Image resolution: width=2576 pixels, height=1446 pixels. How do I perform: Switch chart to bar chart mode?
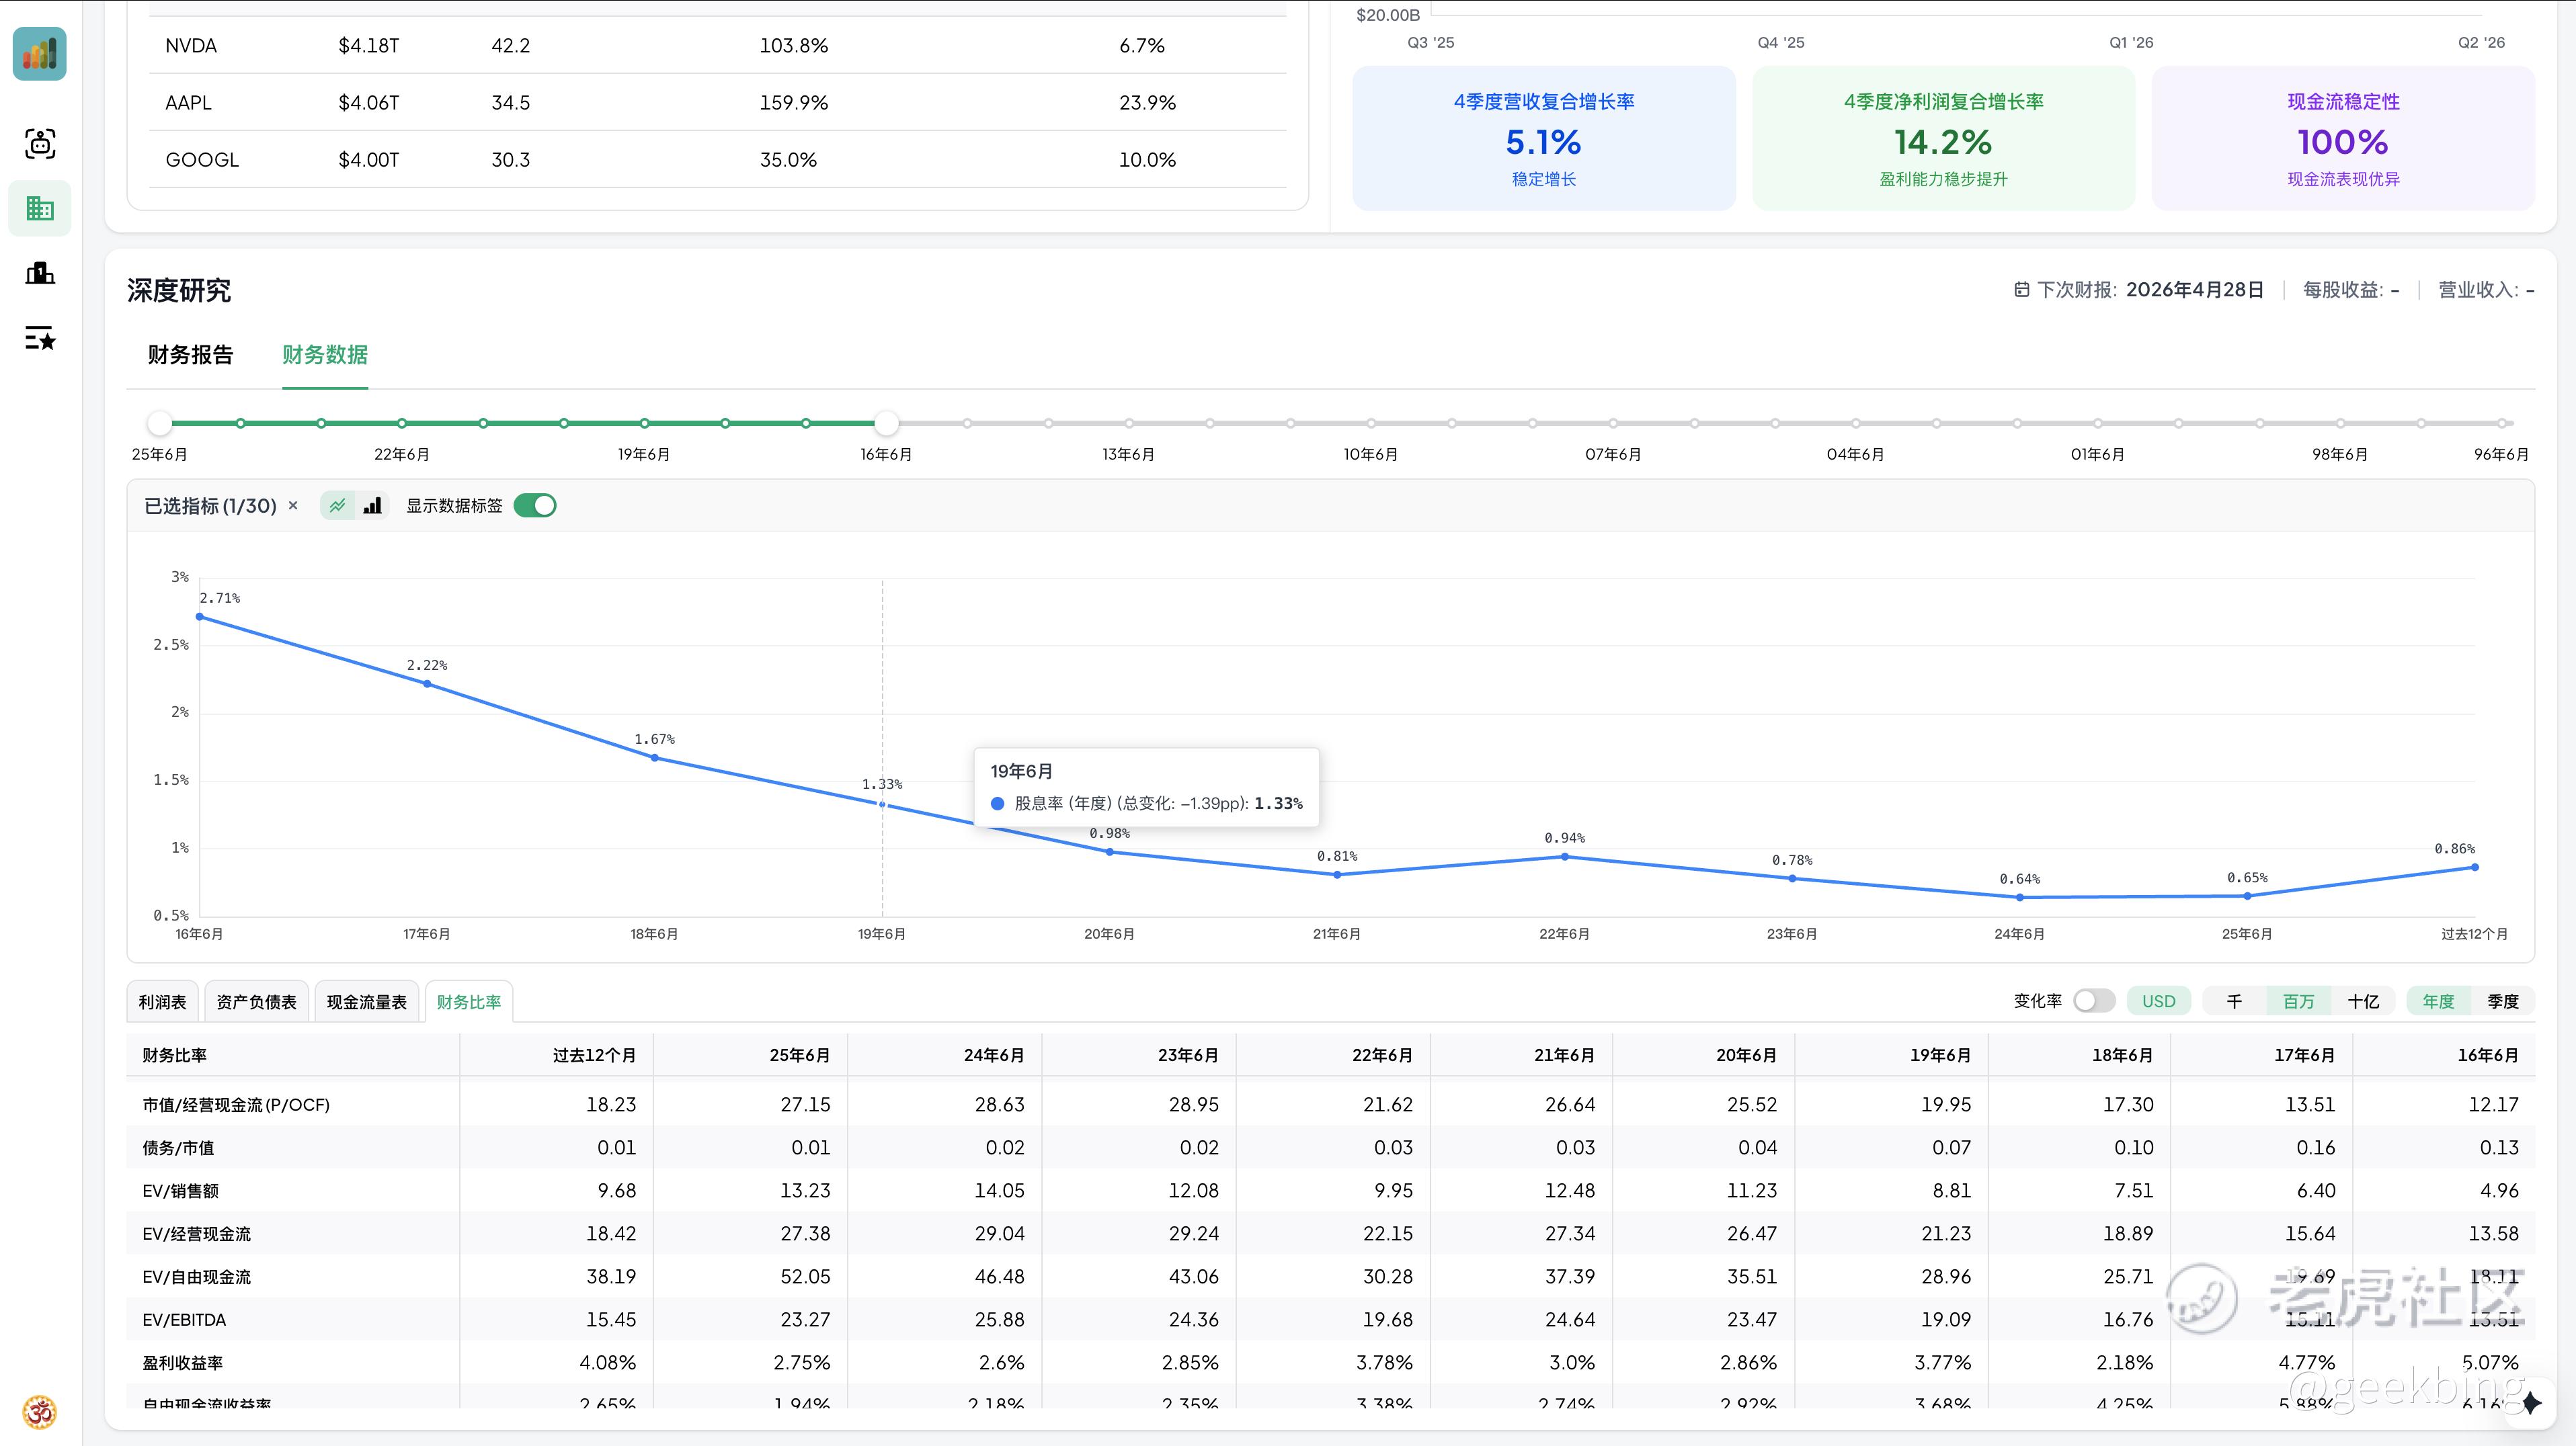pyautogui.click(x=372, y=506)
